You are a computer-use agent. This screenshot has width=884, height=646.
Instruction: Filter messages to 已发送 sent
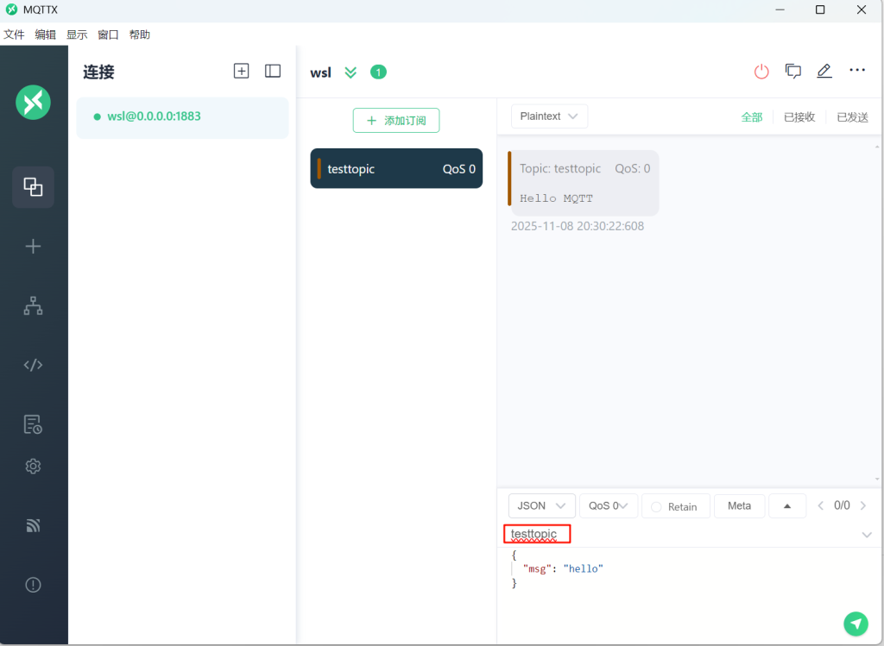[852, 117]
